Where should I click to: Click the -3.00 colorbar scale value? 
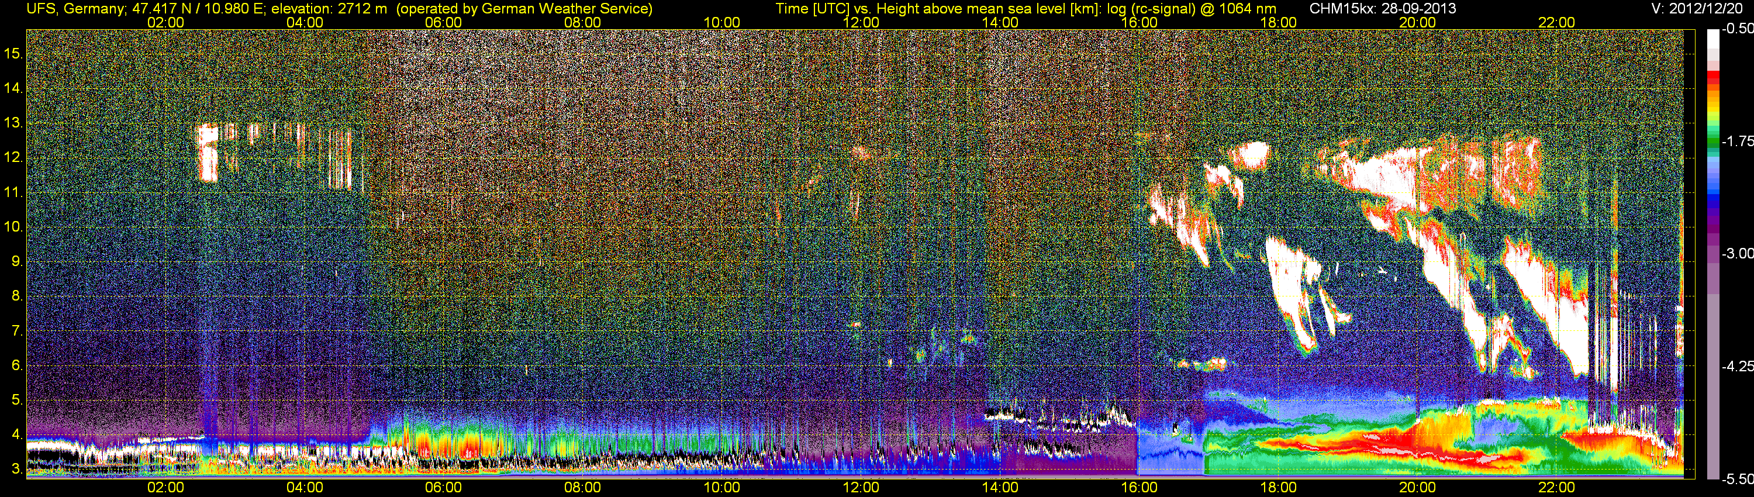click(x=1737, y=253)
